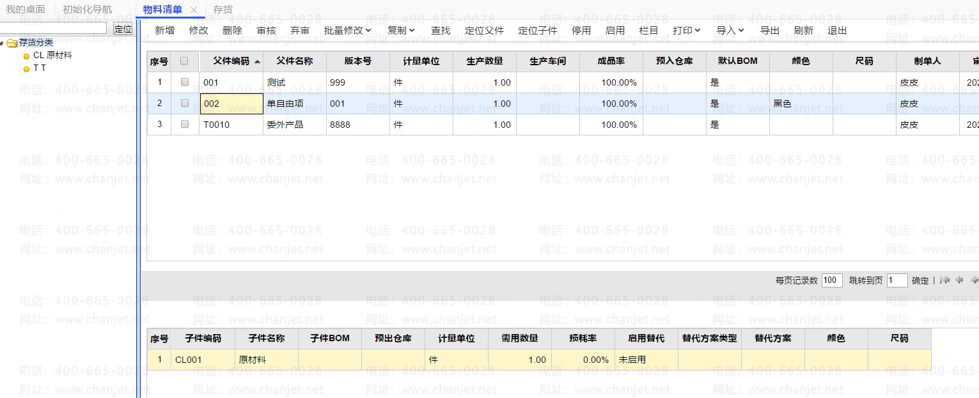979x398 pixels.
Task: Go to the first page arrow icon
Action: pyautogui.click(x=944, y=280)
